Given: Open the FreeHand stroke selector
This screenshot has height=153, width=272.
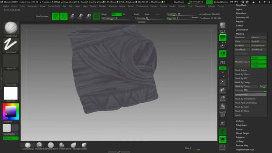Looking at the screenshot, I should [11, 45].
